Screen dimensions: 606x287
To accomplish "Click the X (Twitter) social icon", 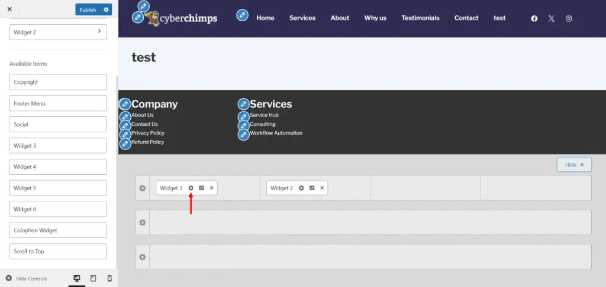I will click(x=551, y=18).
